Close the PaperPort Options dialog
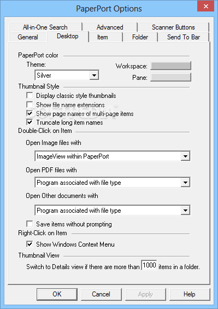The width and height of the screenshot is (218, 309). pos(206,7)
